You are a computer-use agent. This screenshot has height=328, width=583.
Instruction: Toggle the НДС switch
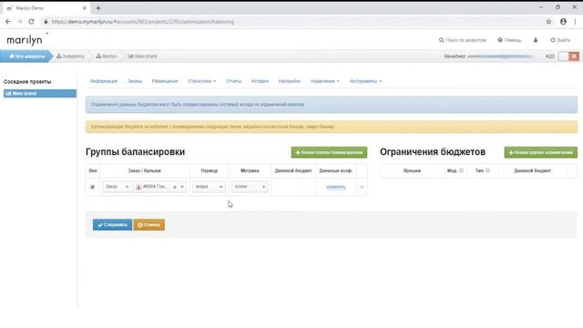point(568,56)
